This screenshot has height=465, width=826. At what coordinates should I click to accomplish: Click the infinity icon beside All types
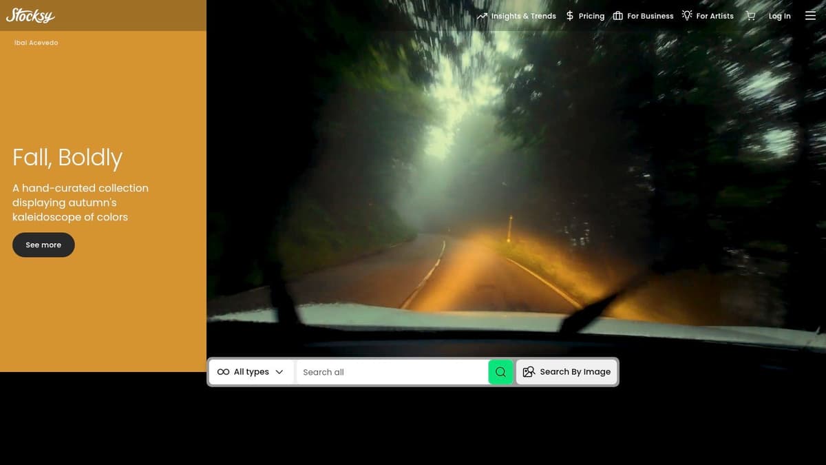click(x=223, y=372)
